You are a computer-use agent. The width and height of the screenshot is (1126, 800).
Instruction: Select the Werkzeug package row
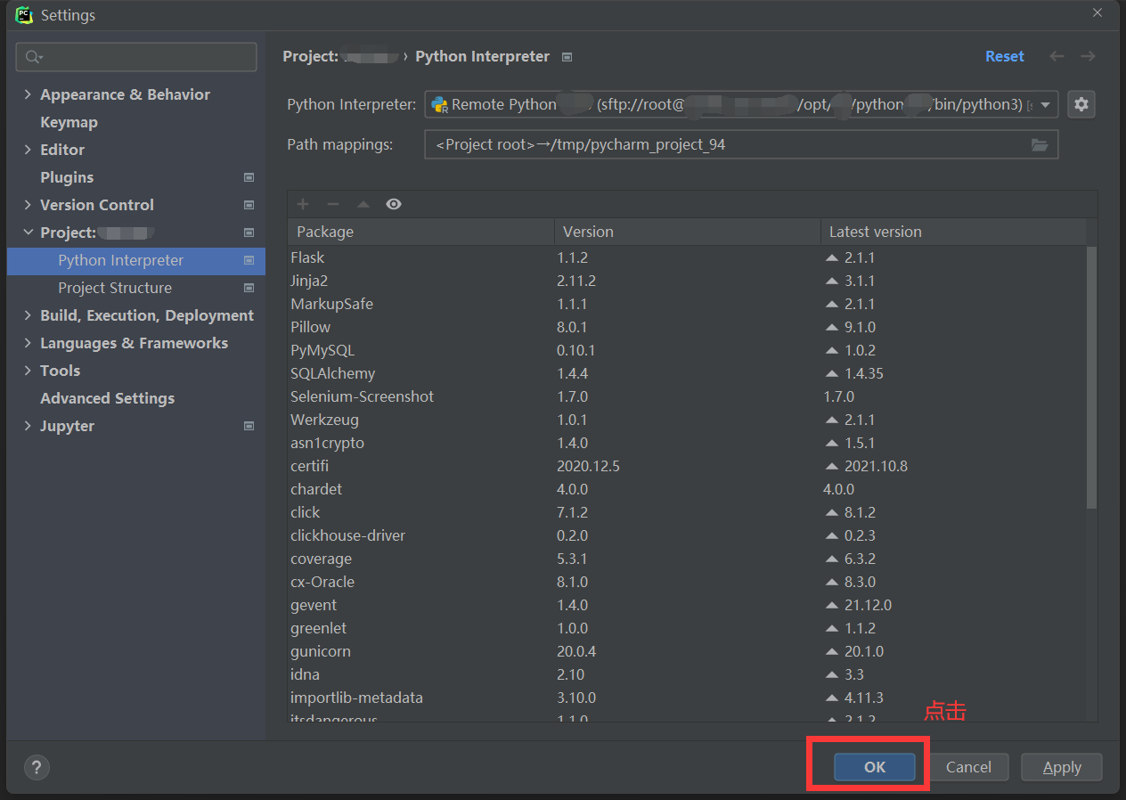687,420
